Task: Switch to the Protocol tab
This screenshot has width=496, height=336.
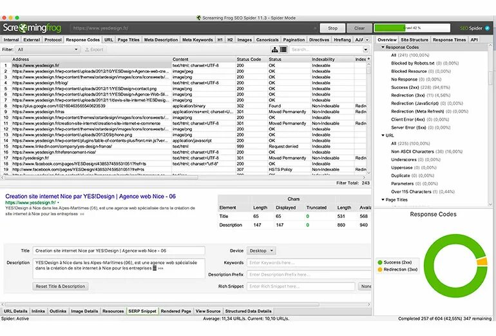Action: coord(53,40)
